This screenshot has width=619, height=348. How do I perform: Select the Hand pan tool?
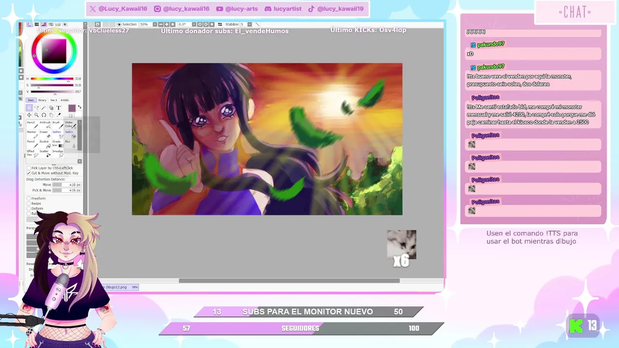[51, 115]
